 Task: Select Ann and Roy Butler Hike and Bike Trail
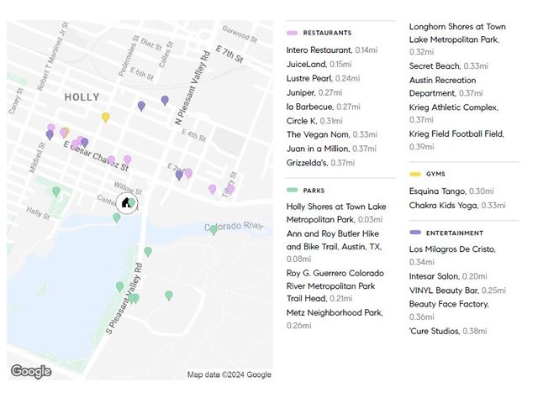coord(335,246)
